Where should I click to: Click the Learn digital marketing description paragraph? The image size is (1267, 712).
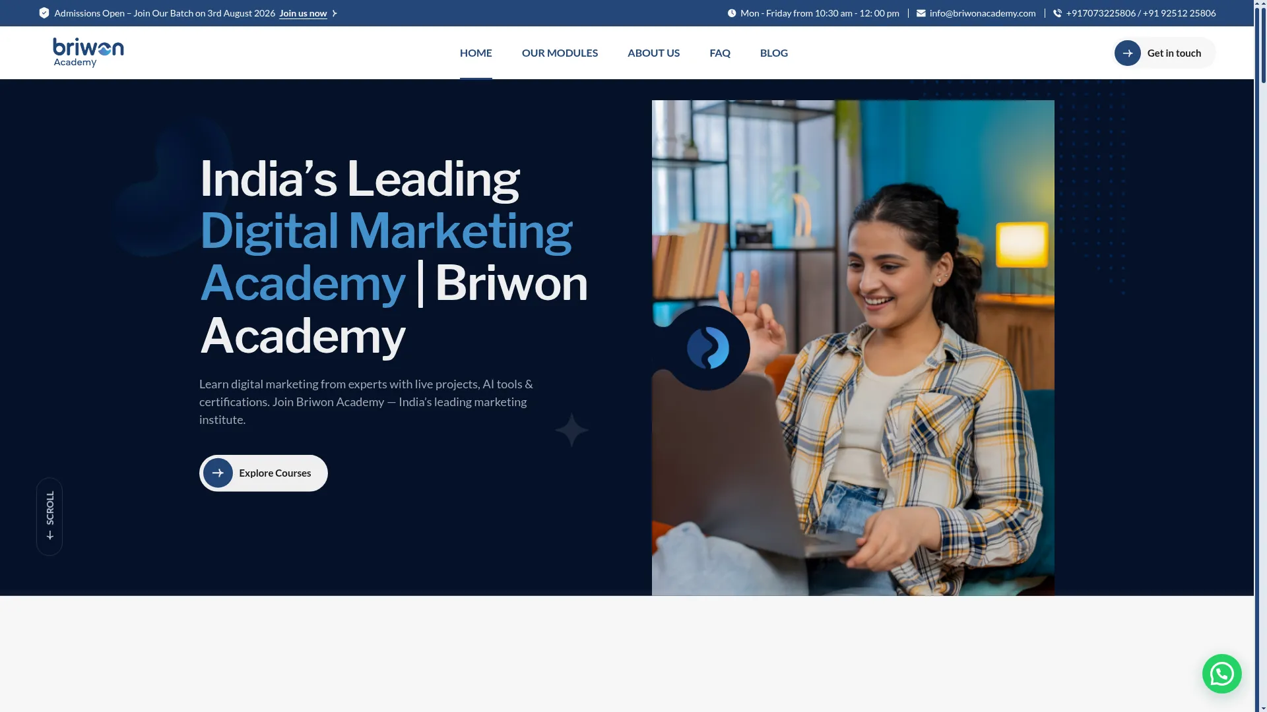pos(366,401)
